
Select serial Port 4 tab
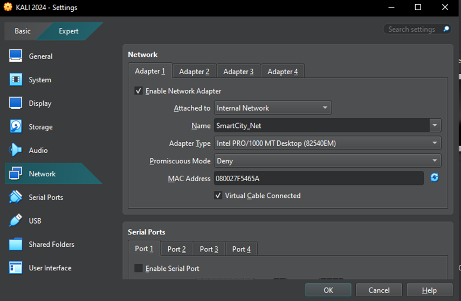(242, 249)
